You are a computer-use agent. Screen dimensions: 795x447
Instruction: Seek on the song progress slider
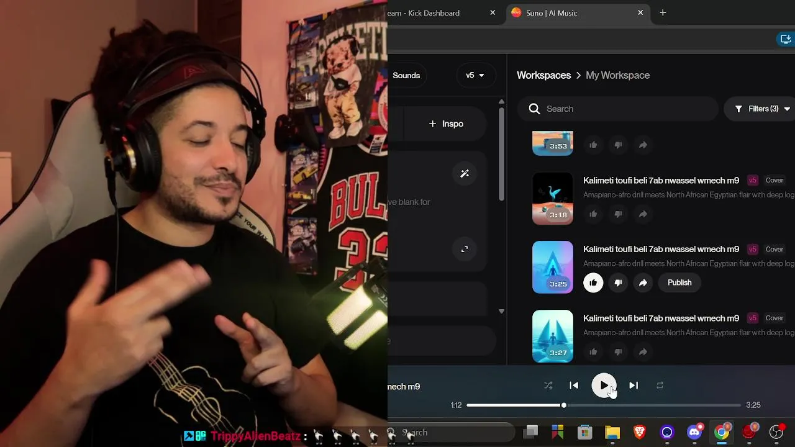604,405
